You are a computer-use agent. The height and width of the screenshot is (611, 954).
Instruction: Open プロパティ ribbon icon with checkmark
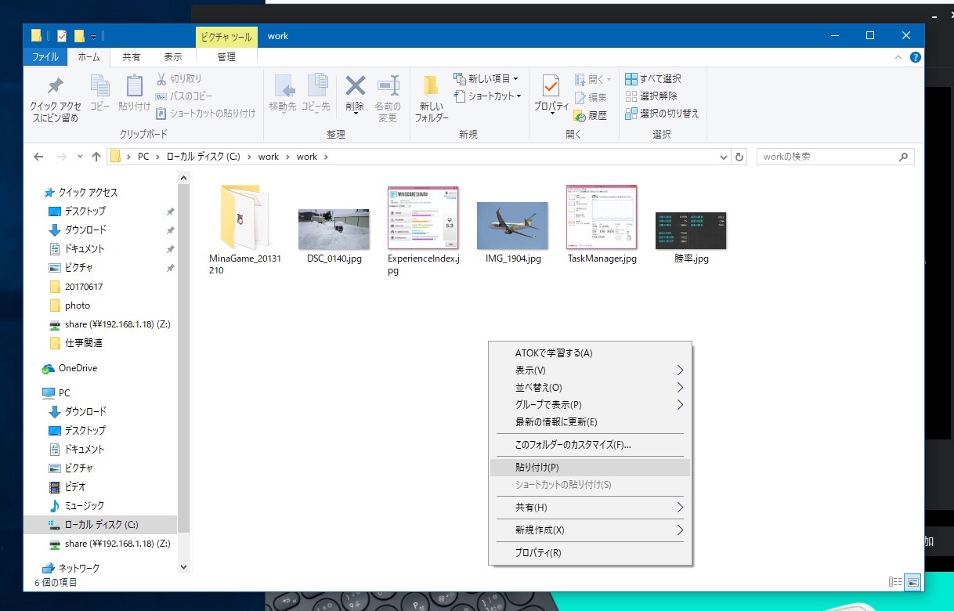(551, 94)
